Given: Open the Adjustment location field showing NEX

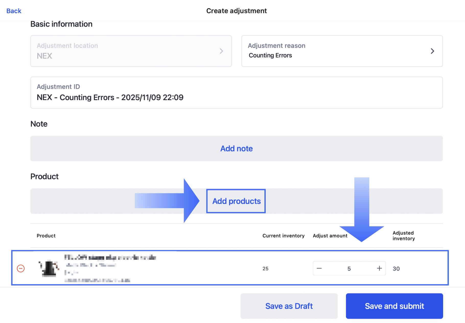Looking at the screenshot, I should tap(131, 51).
